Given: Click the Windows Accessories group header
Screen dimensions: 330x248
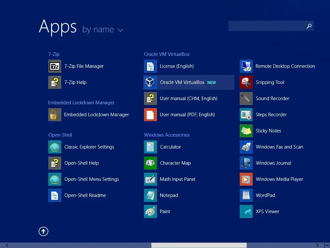Looking at the screenshot, I should [167, 135].
